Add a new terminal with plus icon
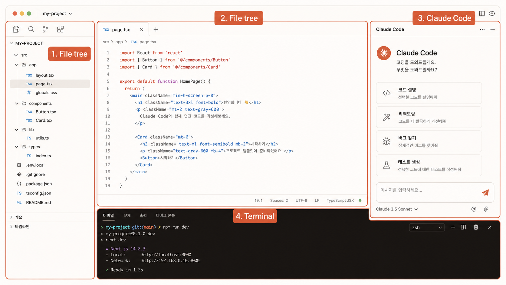506x285 pixels. point(453,227)
